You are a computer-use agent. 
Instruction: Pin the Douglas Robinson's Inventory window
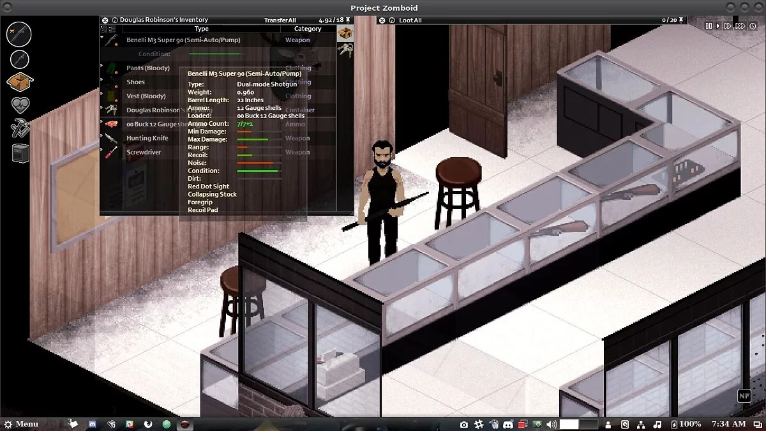coord(349,20)
